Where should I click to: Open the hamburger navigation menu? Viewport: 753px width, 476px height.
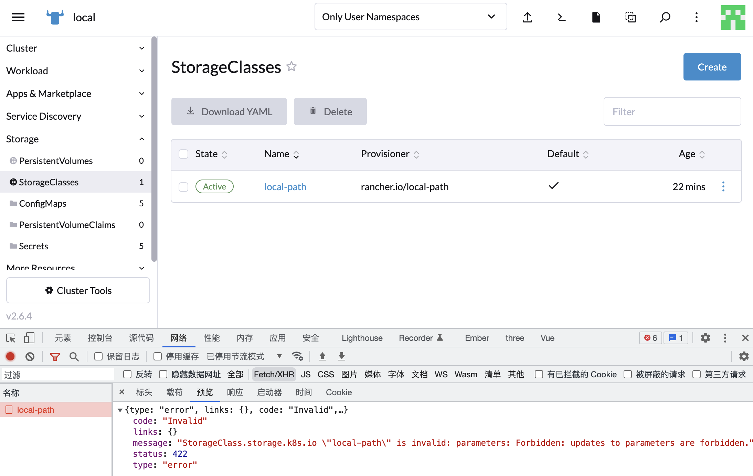tap(18, 17)
